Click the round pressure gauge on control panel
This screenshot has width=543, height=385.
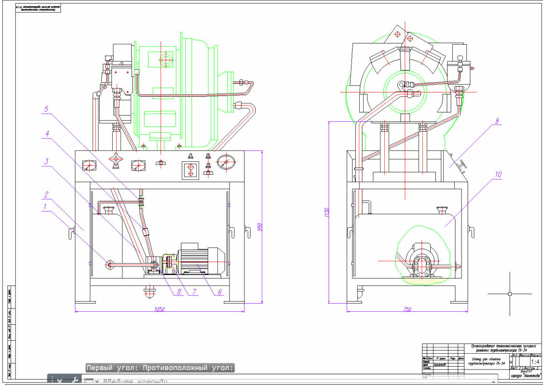pos(224,161)
